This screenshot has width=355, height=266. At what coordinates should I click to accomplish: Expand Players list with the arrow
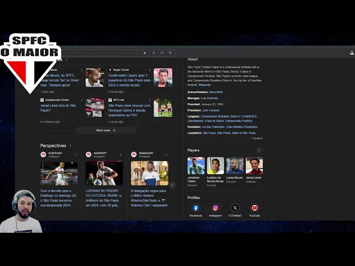coord(259,150)
